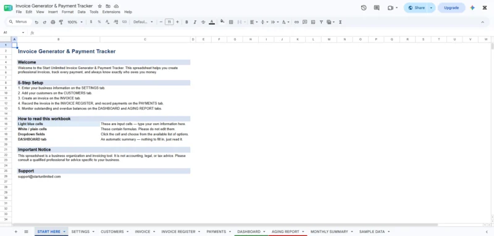
Task: Activate the paint format tool
Action: point(61,22)
